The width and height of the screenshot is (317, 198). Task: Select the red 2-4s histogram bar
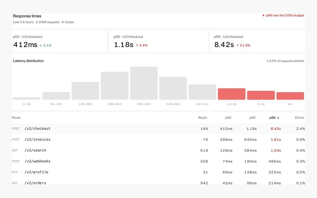coord(261,95)
